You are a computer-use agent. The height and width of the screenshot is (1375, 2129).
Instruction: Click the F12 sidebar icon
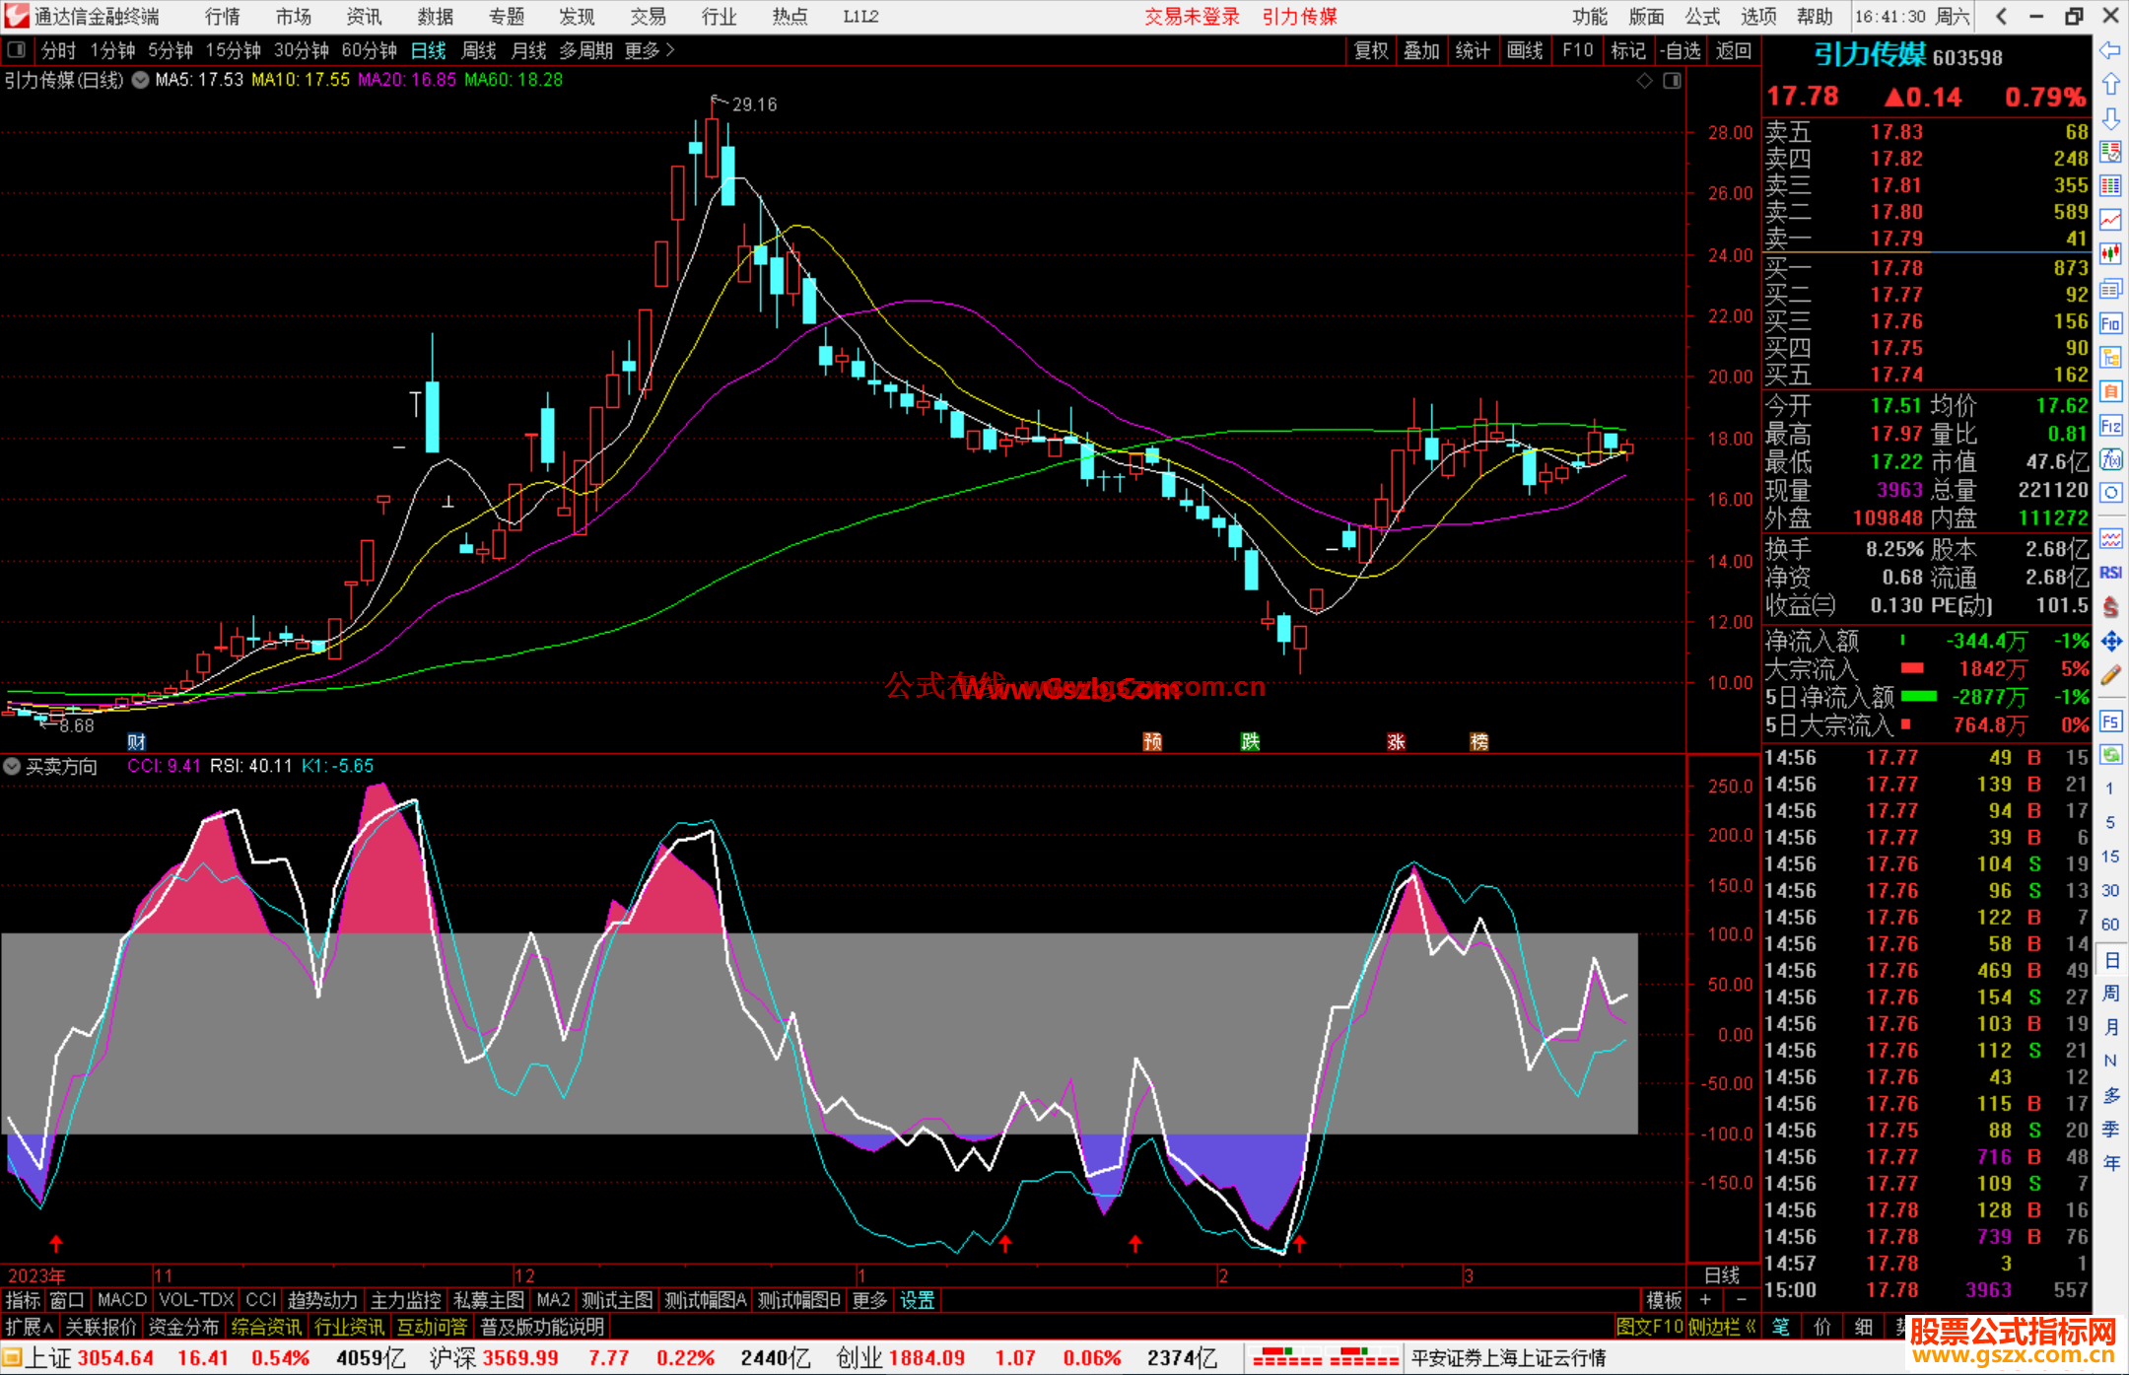pos(2110,426)
